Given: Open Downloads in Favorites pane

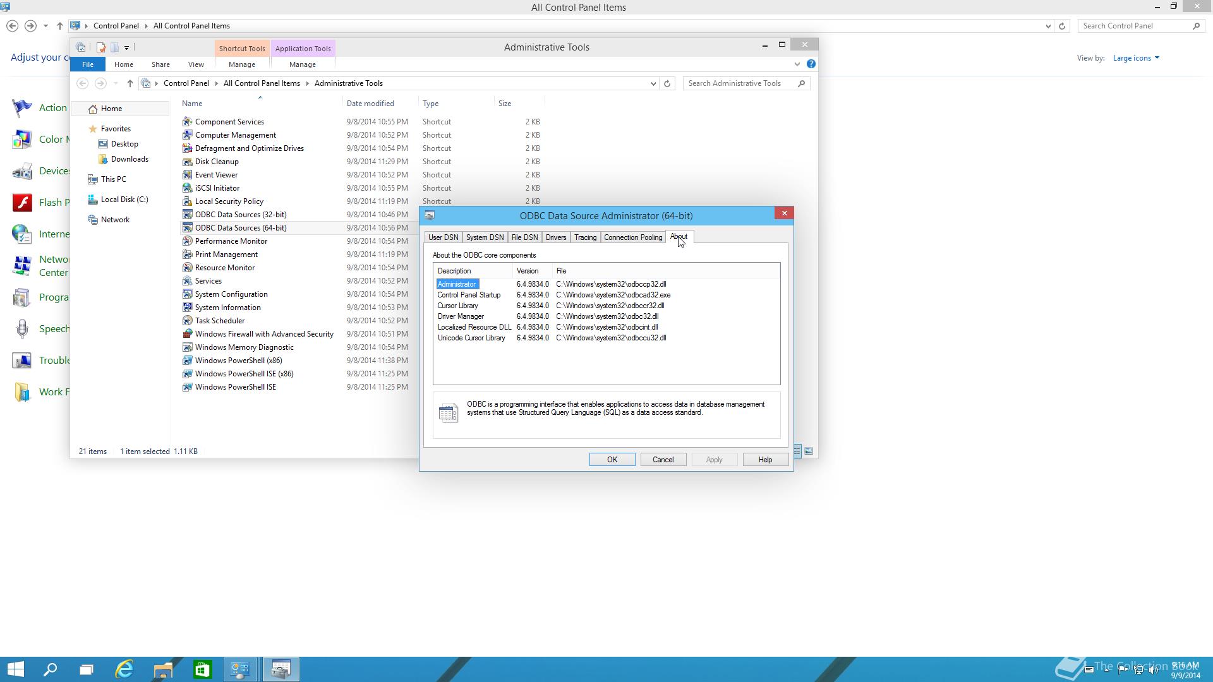Looking at the screenshot, I should [130, 159].
